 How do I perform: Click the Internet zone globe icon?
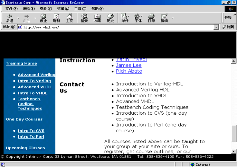(x=193, y=164)
